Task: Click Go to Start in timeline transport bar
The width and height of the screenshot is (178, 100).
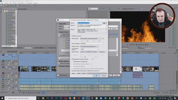Action: coord(33,93)
